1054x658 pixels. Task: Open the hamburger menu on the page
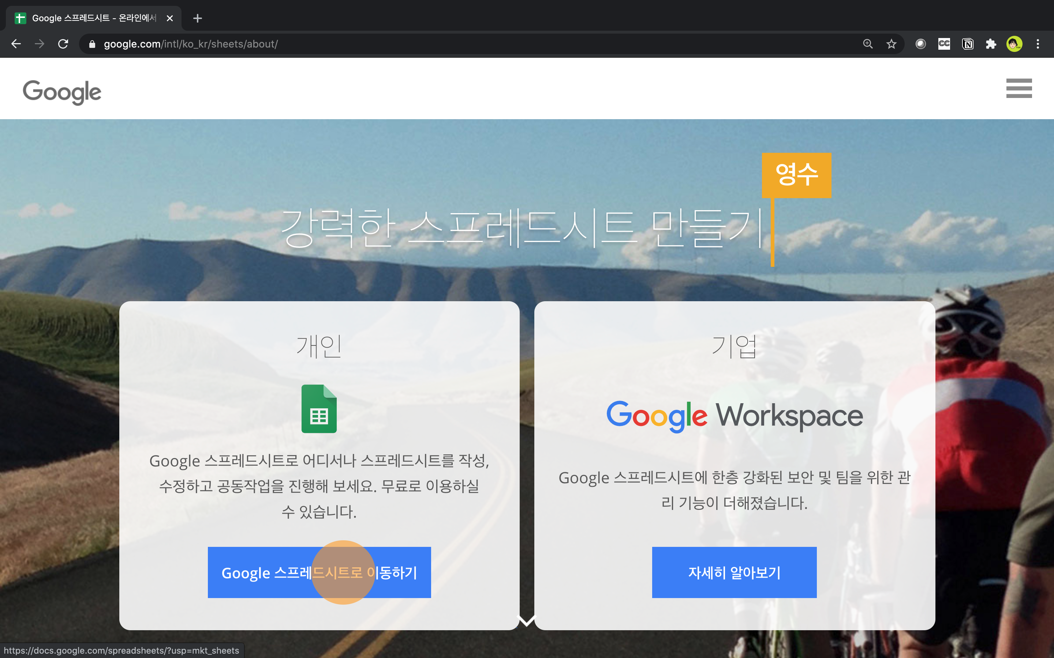click(x=1019, y=88)
